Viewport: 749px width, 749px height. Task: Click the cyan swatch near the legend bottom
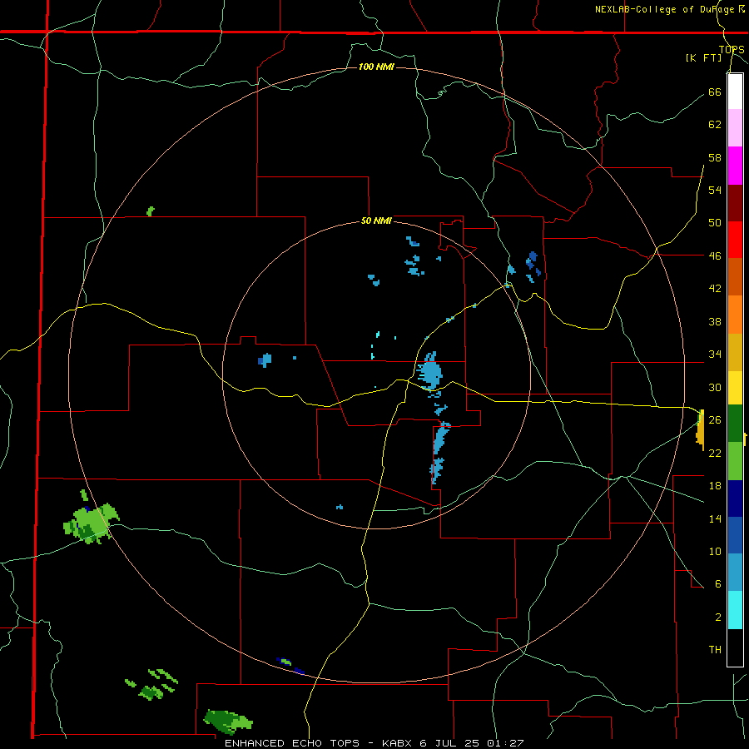click(x=735, y=610)
